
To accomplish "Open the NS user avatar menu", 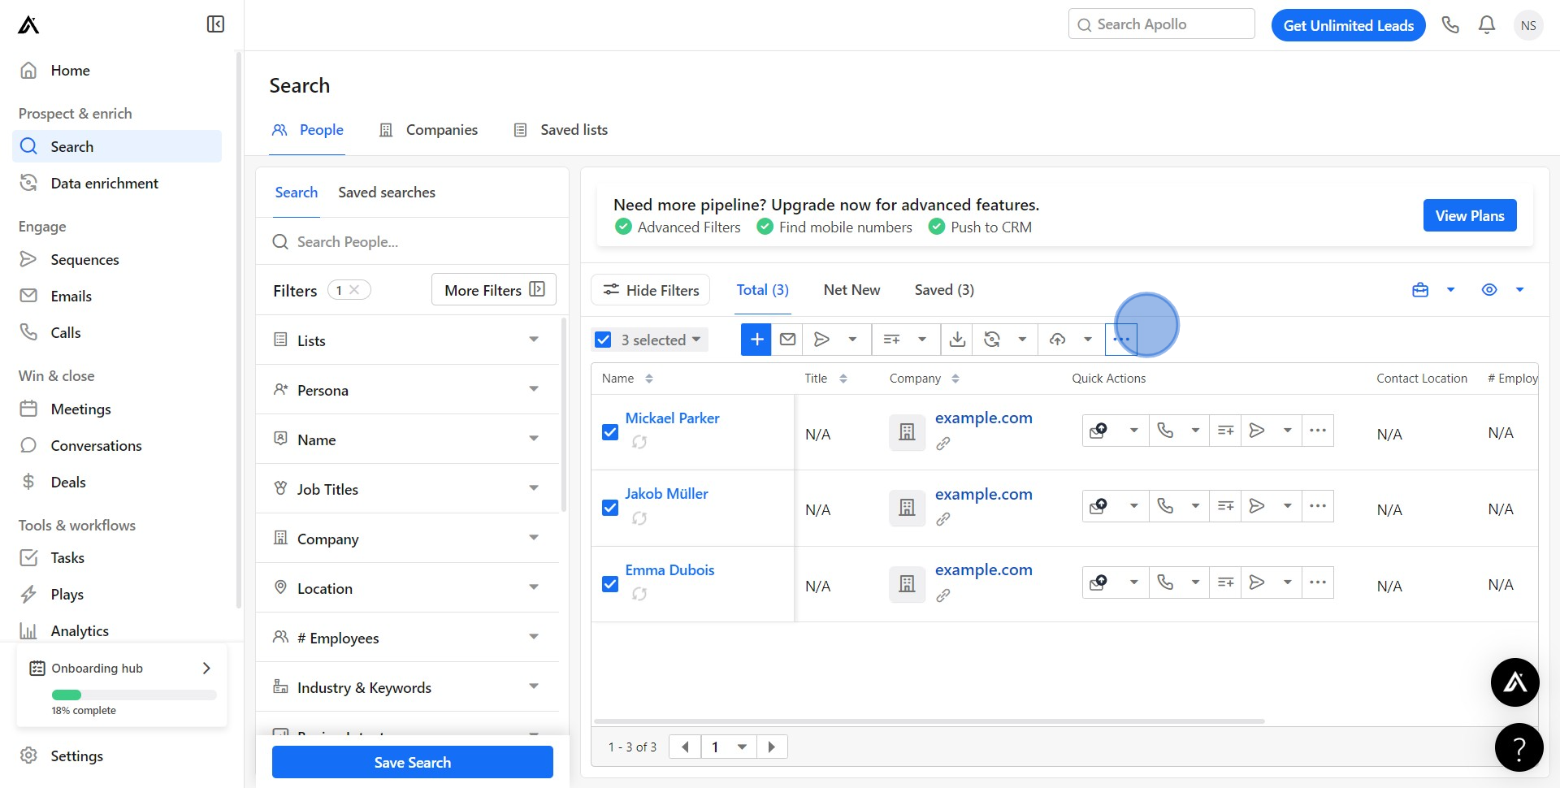I will 1528,25.
